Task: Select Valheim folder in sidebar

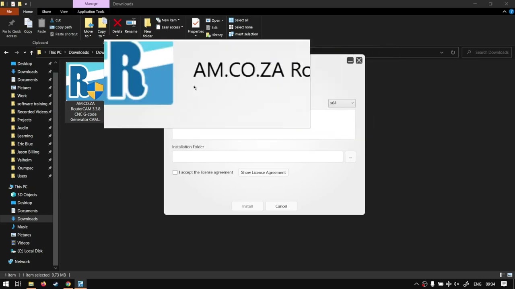Action: pyautogui.click(x=24, y=160)
